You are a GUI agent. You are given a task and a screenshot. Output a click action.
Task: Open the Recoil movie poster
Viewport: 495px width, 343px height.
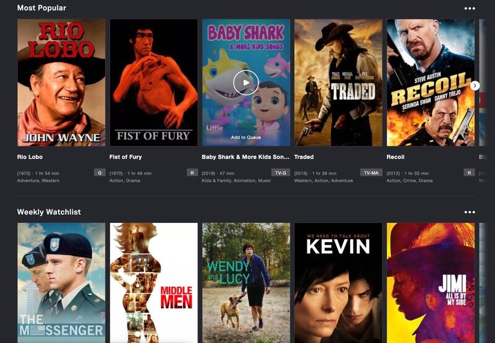pyautogui.click(x=431, y=82)
